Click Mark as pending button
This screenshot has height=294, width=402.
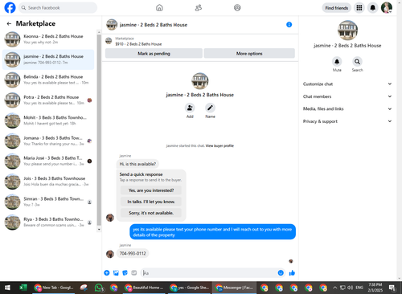point(154,53)
